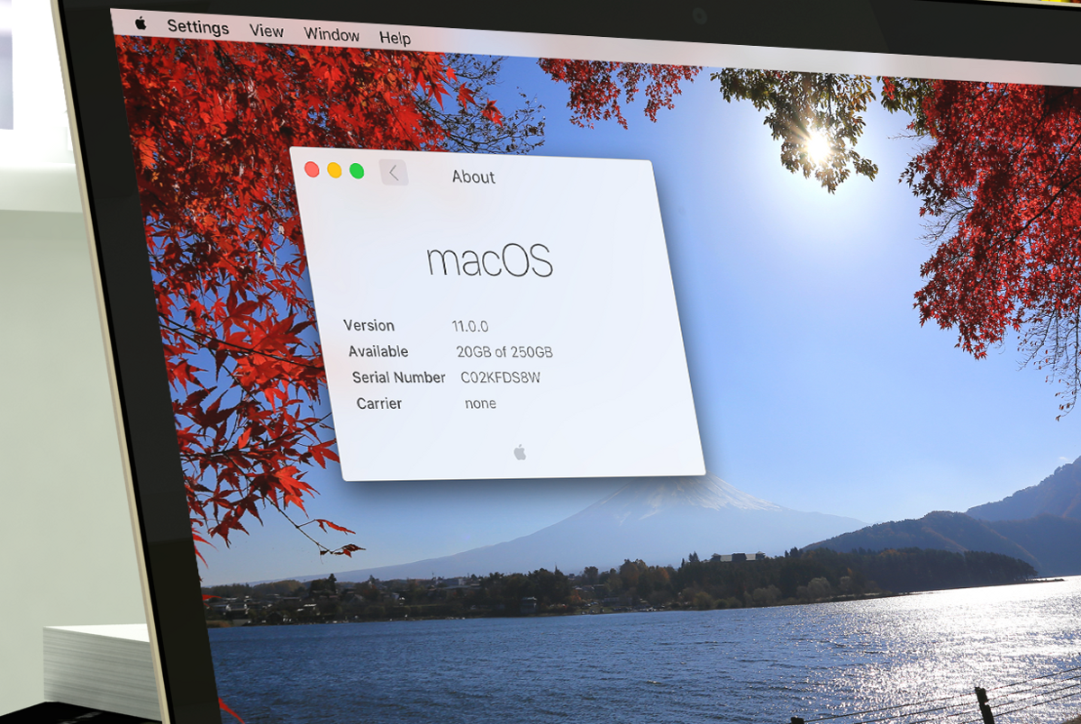Select the Carrier label
This screenshot has width=1081, height=724.
379,404
